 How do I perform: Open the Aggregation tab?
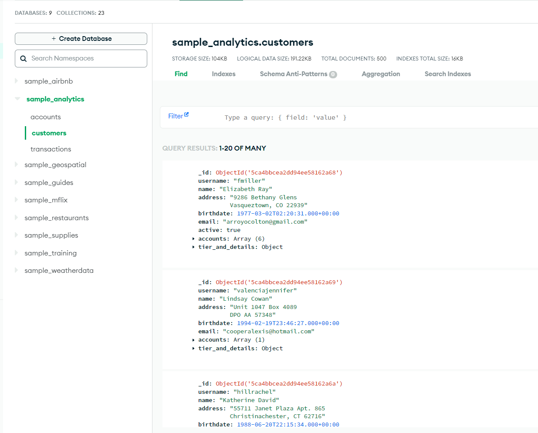[381, 74]
